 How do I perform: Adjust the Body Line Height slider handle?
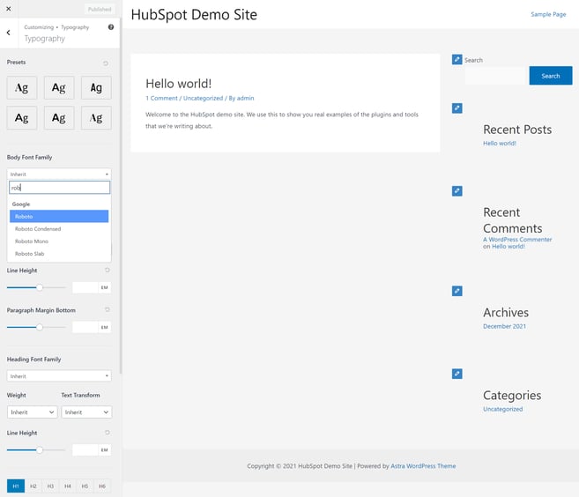click(x=40, y=287)
